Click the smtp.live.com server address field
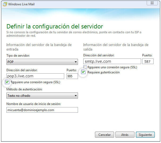Viewport: 161px width, 143px height. (x=112, y=61)
